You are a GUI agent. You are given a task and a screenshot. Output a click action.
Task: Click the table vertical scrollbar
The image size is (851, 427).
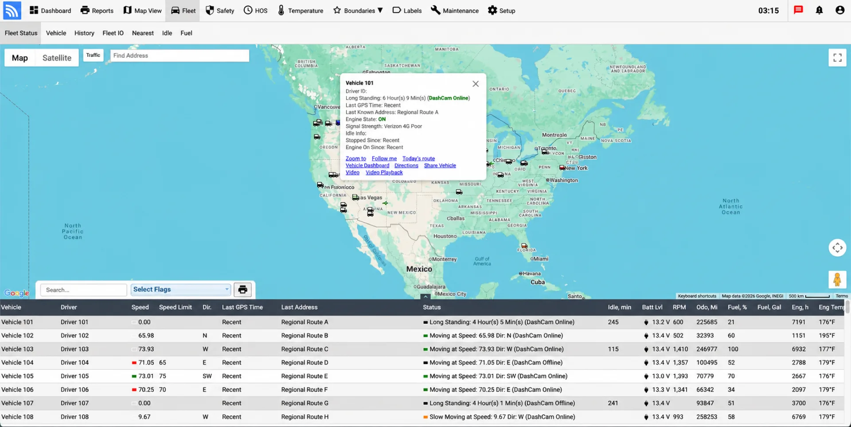point(848,307)
